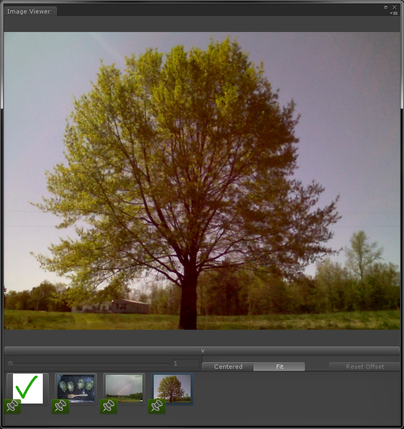Select the Image Viewer tab
Image resolution: width=404 pixels, height=429 pixels.
point(29,11)
